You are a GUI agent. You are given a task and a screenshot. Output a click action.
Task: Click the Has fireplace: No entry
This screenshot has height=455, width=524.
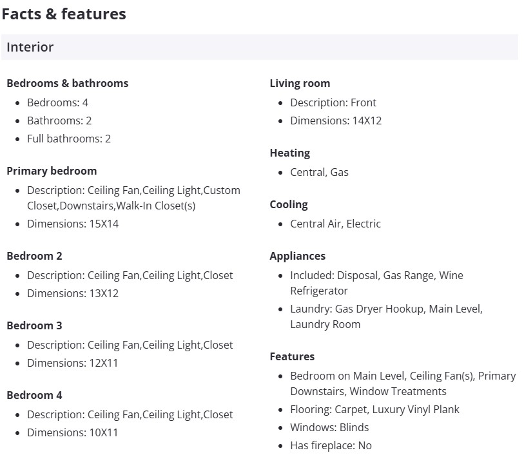[331, 445]
